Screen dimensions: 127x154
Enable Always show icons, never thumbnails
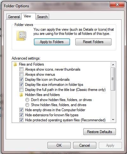[21, 69]
